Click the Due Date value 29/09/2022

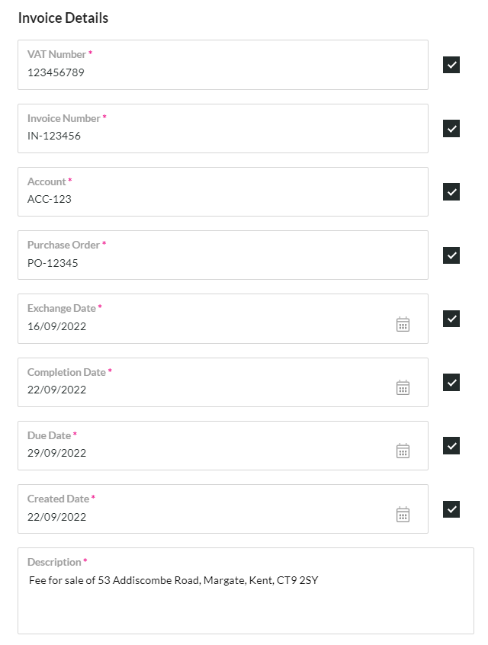[56, 453]
